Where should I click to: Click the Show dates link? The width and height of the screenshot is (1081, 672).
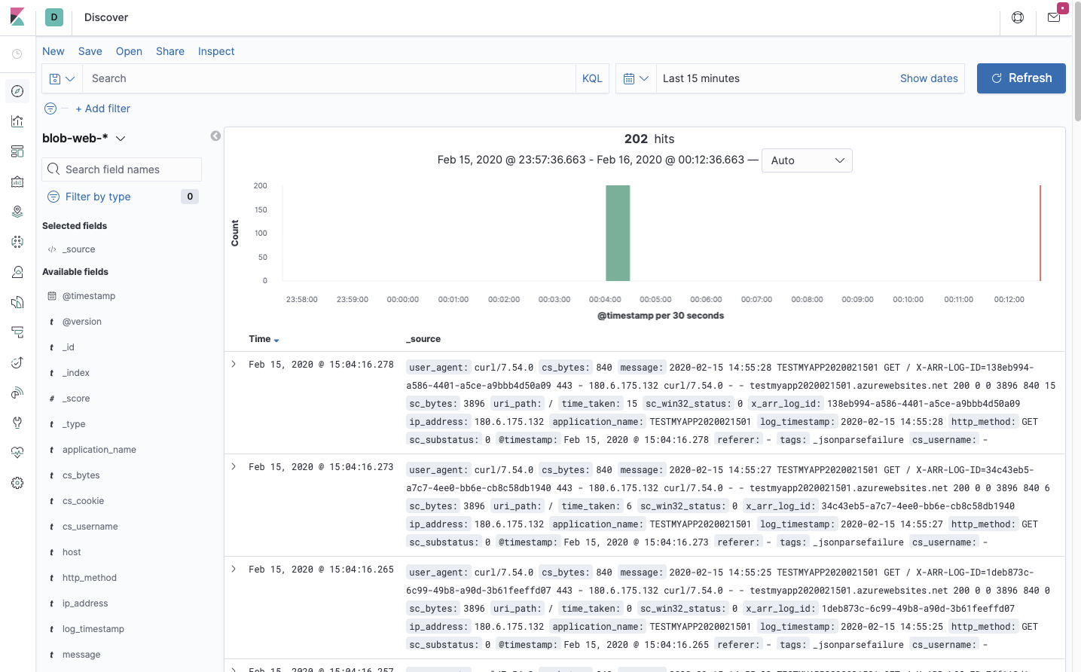click(929, 78)
